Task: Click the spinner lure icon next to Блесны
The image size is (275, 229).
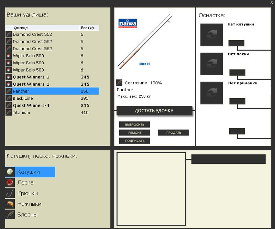Action: 10,215
